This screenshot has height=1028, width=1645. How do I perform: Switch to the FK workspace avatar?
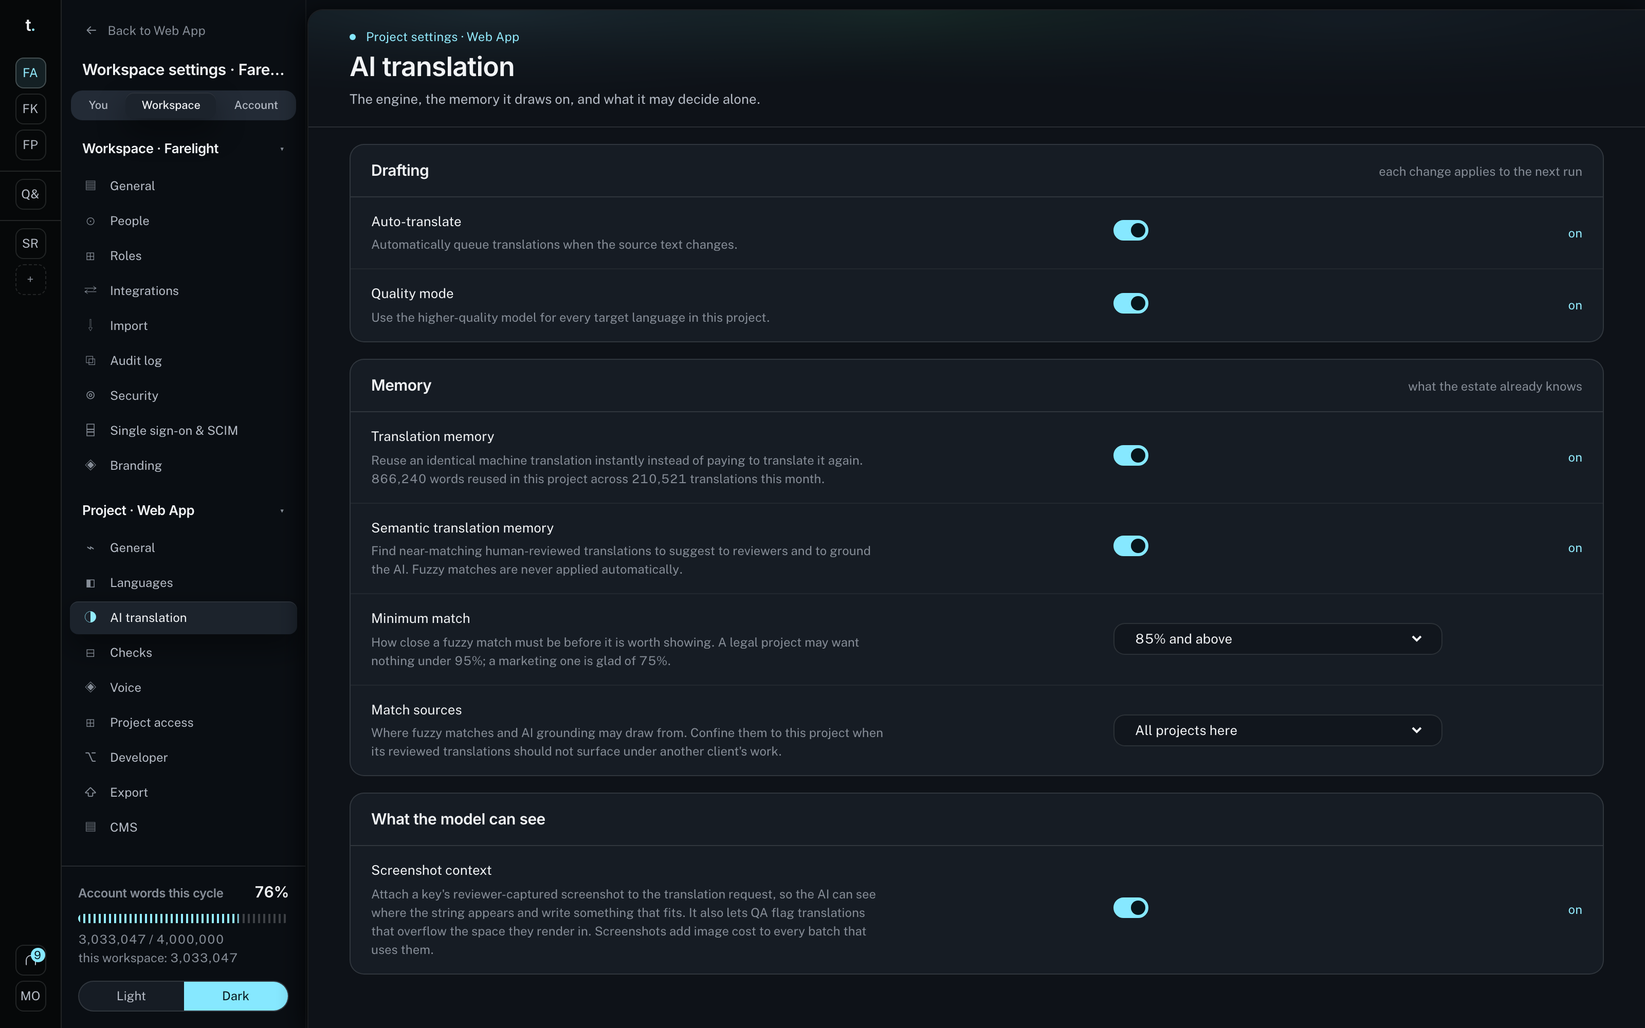pos(31,109)
